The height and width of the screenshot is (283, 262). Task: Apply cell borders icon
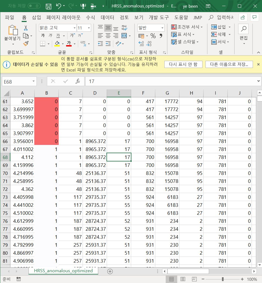[x=43, y=43]
